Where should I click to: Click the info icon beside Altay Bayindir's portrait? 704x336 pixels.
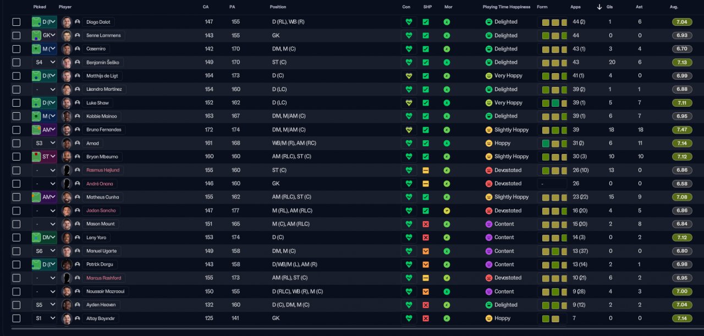pos(78,318)
